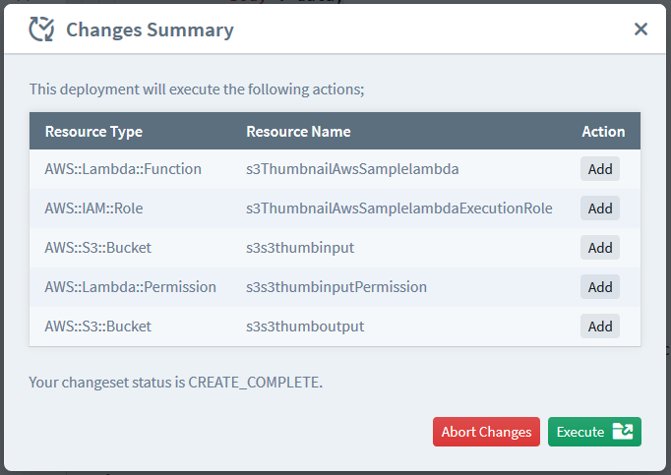
Task: Click the Changes Summary title text
Action: (x=150, y=30)
